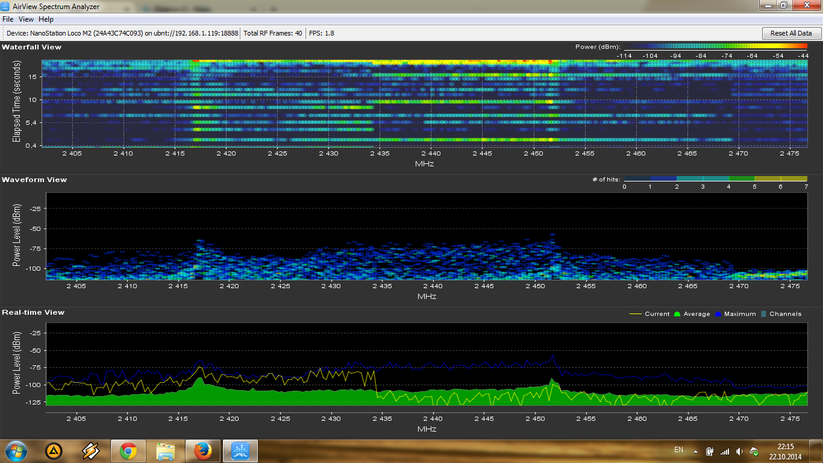This screenshot has width=823, height=463.
Task: Open the AirView Spectrum Analyzer taskbar icon
Action: 240,451
